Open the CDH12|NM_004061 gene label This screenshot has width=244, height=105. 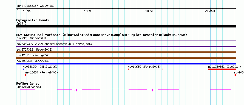coord(29,87)
